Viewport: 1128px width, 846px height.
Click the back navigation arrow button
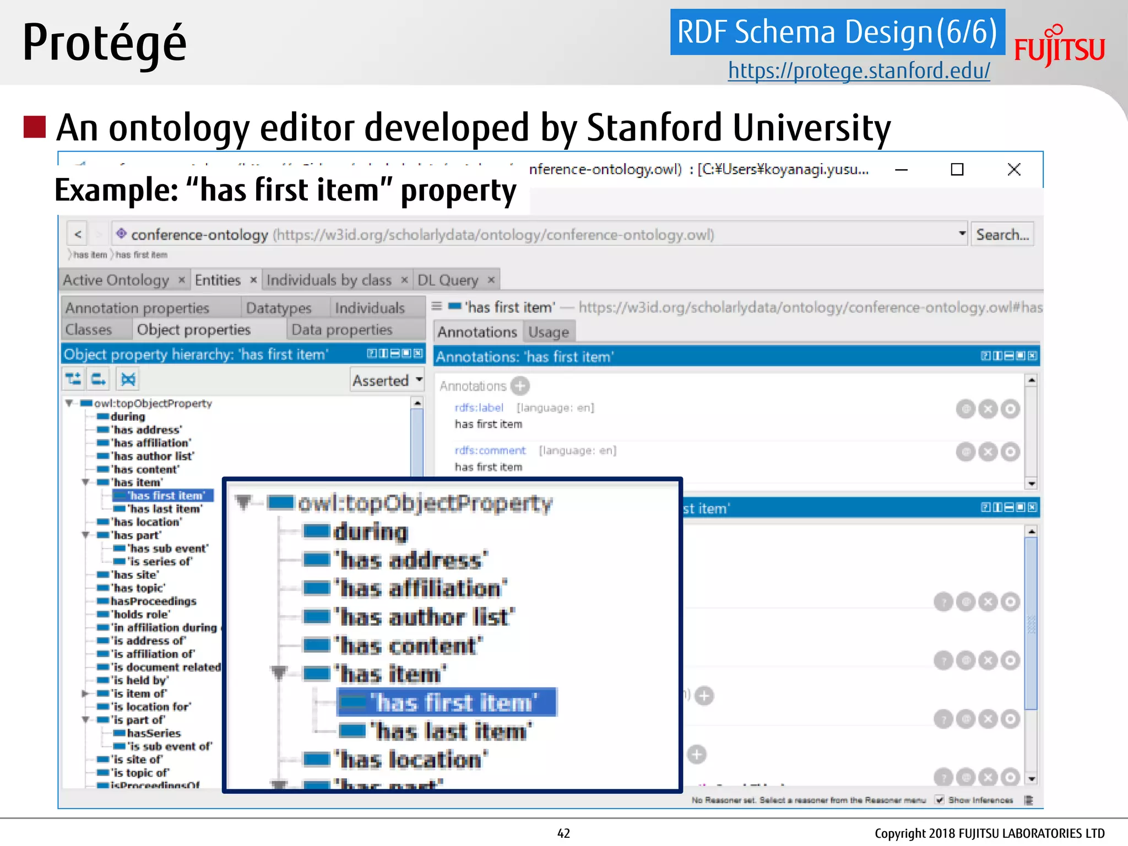click(x=78, y=235)
